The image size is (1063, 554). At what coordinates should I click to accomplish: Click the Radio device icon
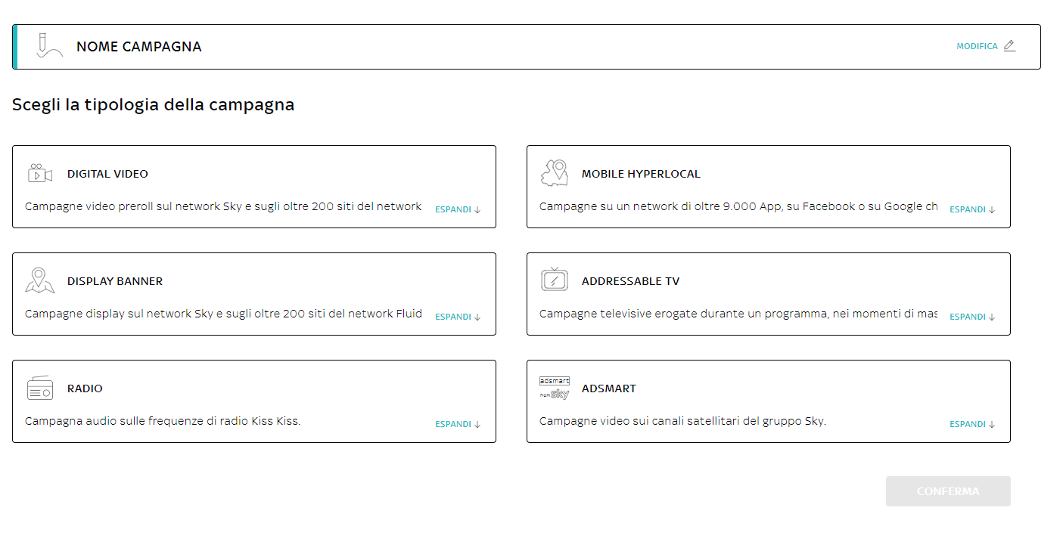click(x=40, y=388)
